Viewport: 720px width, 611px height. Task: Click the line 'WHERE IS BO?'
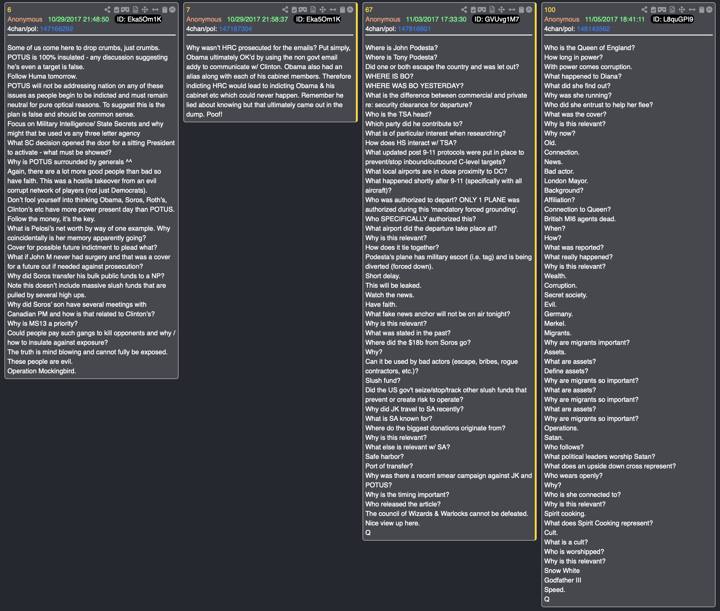(389, 76)
